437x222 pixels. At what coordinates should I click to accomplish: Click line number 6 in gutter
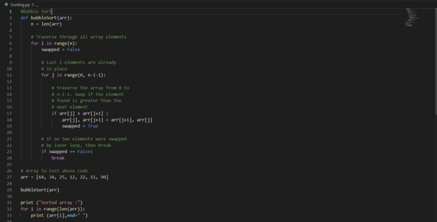point(10,43)
